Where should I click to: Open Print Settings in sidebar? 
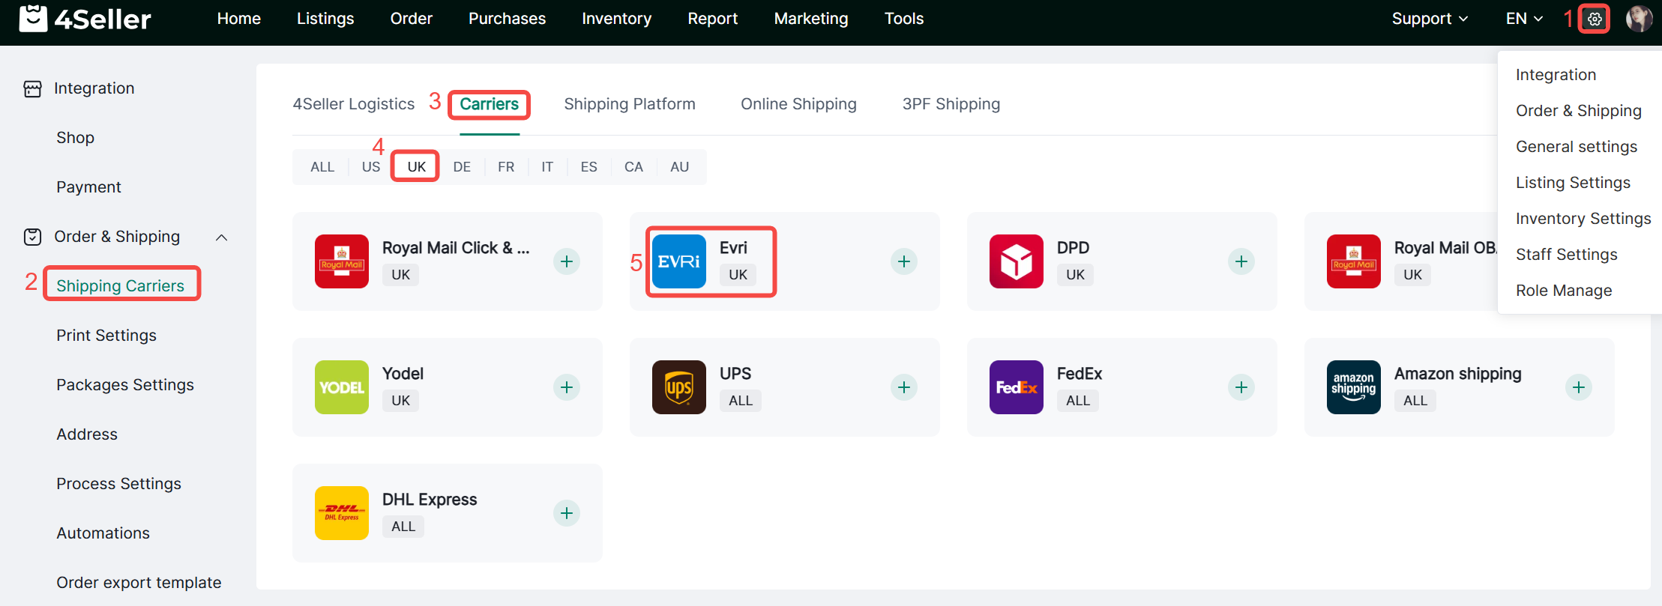pos(106,336)
